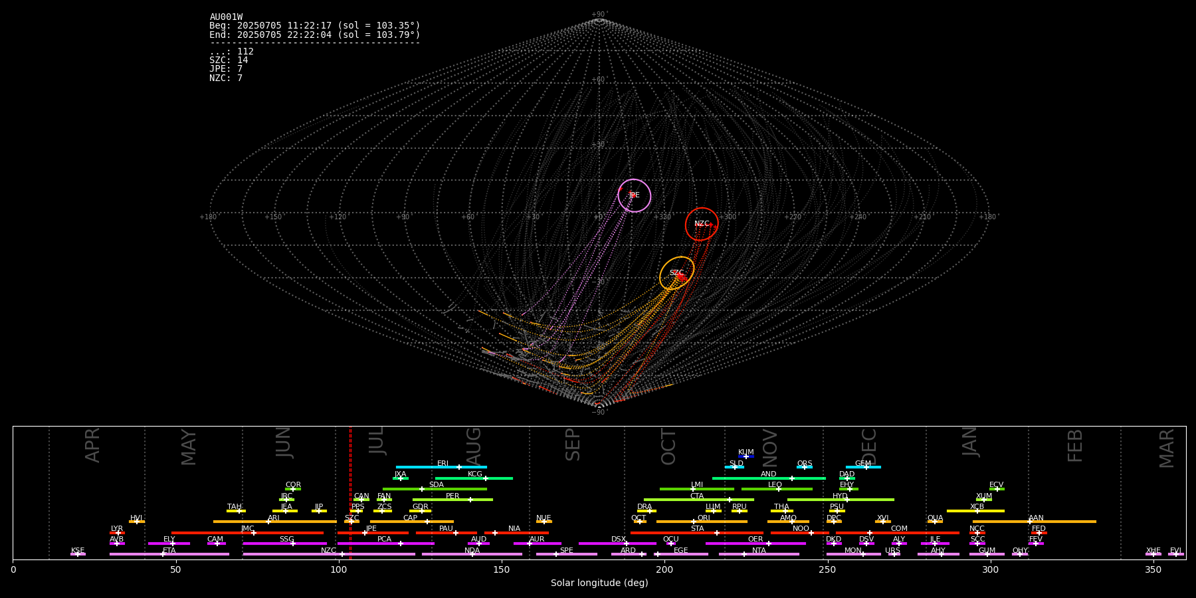Screen dimensions: 1196x598
Task: Click the KCG shower bar in timeline
Action: 474,478
